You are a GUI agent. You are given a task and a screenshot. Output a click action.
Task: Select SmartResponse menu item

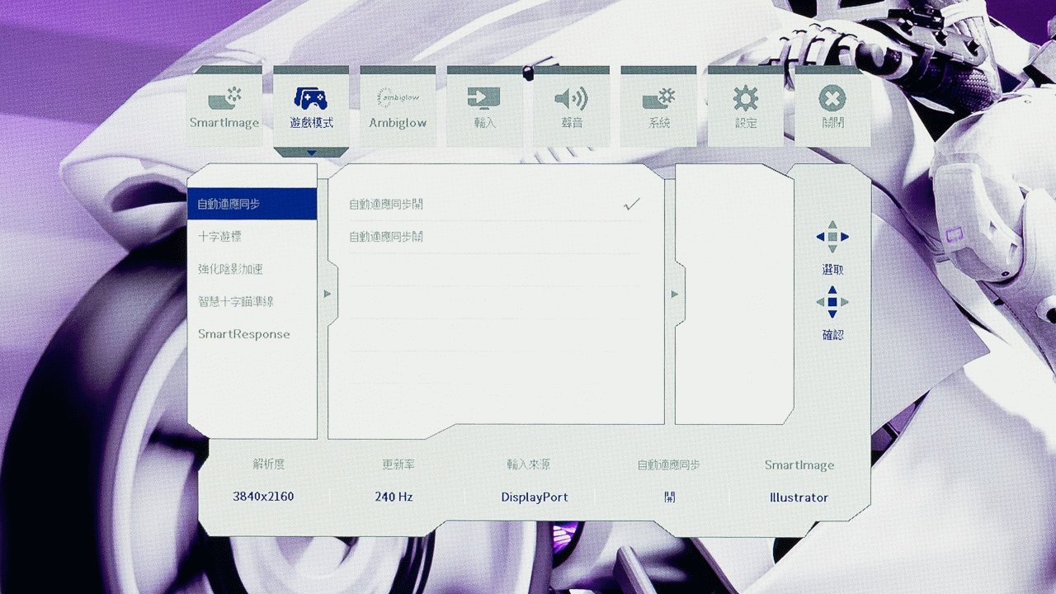coord(252,334)
